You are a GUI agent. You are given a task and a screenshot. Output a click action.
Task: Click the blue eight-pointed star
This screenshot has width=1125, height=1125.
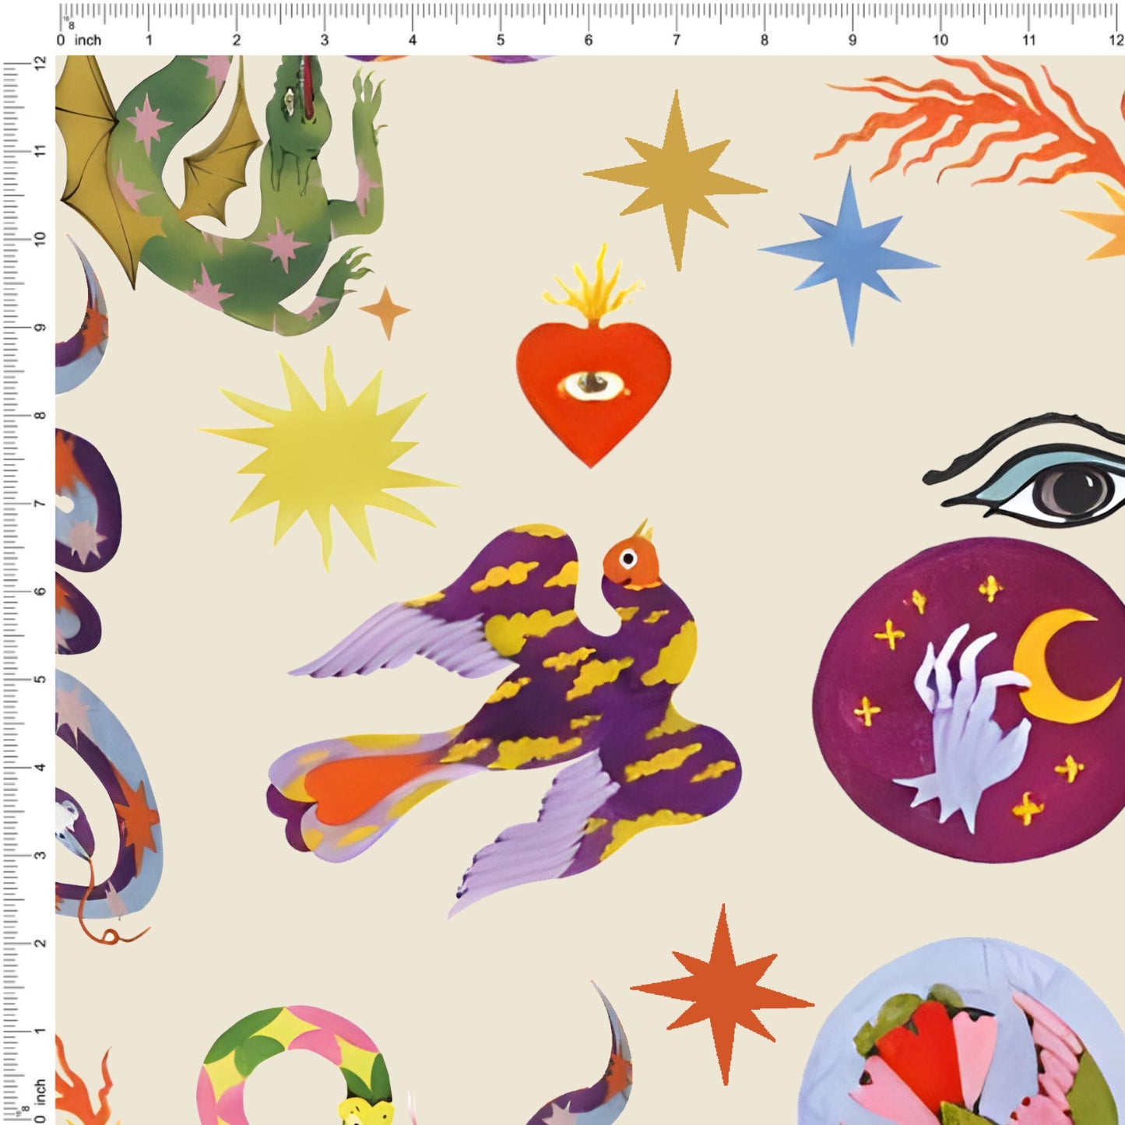(x=850, y=257)
